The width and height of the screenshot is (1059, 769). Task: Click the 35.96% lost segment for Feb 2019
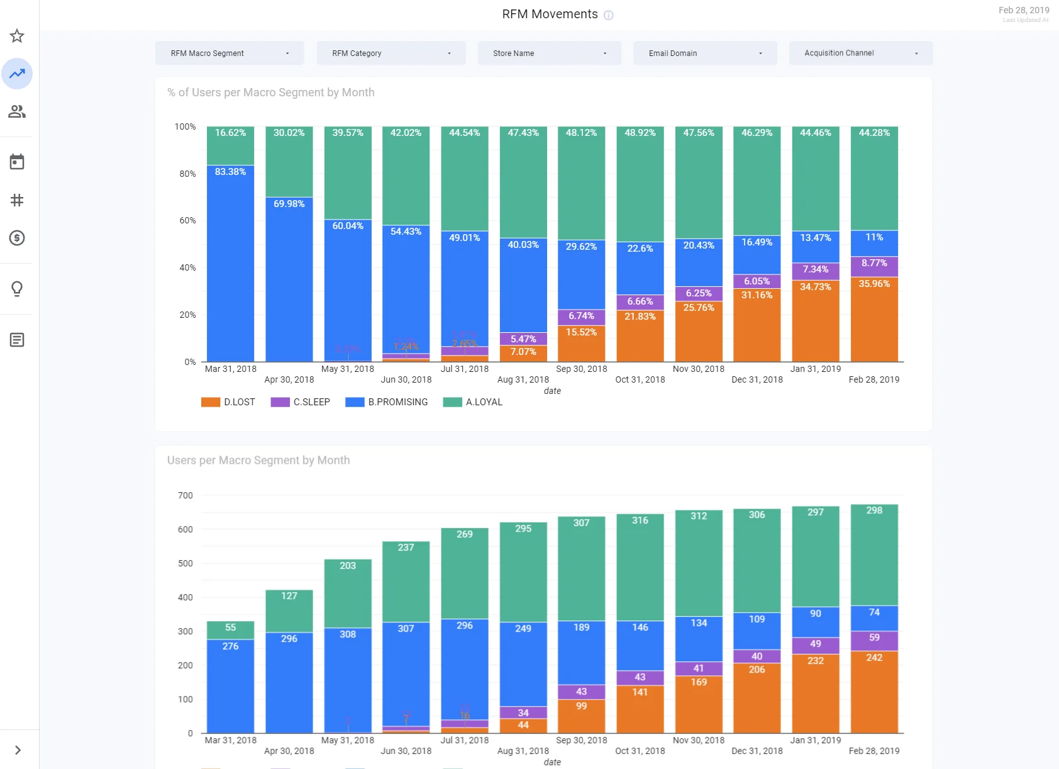click(874, 320)
